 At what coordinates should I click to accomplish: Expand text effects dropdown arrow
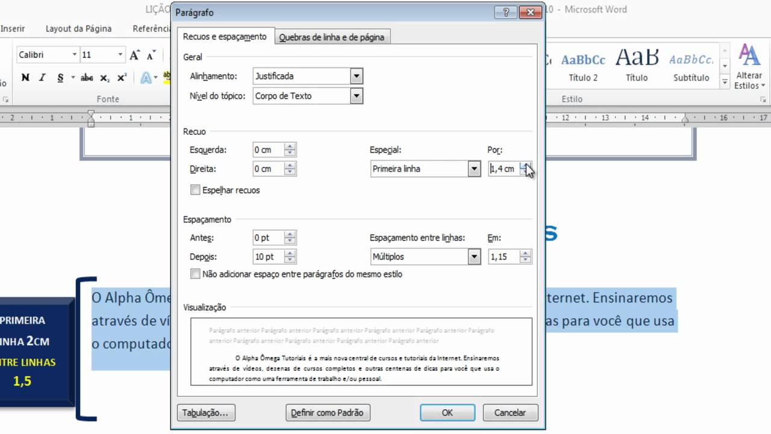[155, 78]
